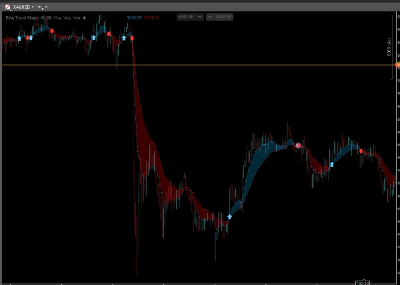Expand the timeframe selector dropdown

click(42, 6)
